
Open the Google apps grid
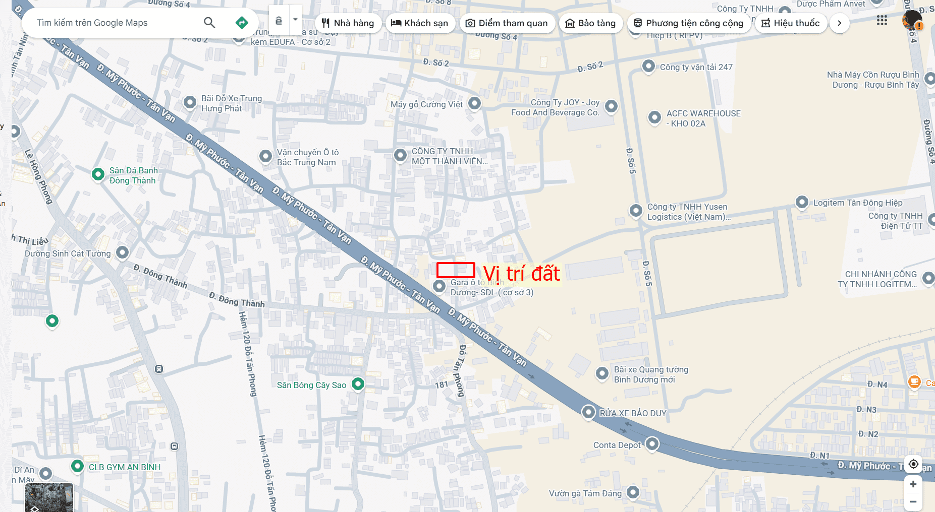click(x=882, y=21)
